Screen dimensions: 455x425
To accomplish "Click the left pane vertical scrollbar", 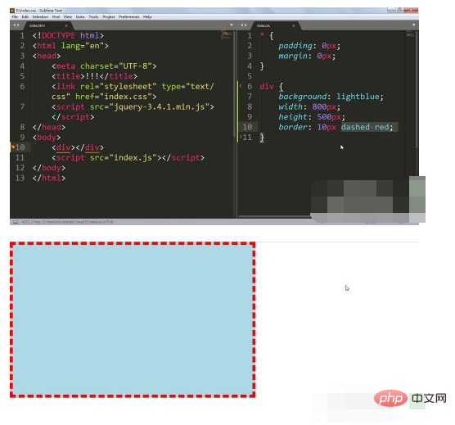I will 235,84.
